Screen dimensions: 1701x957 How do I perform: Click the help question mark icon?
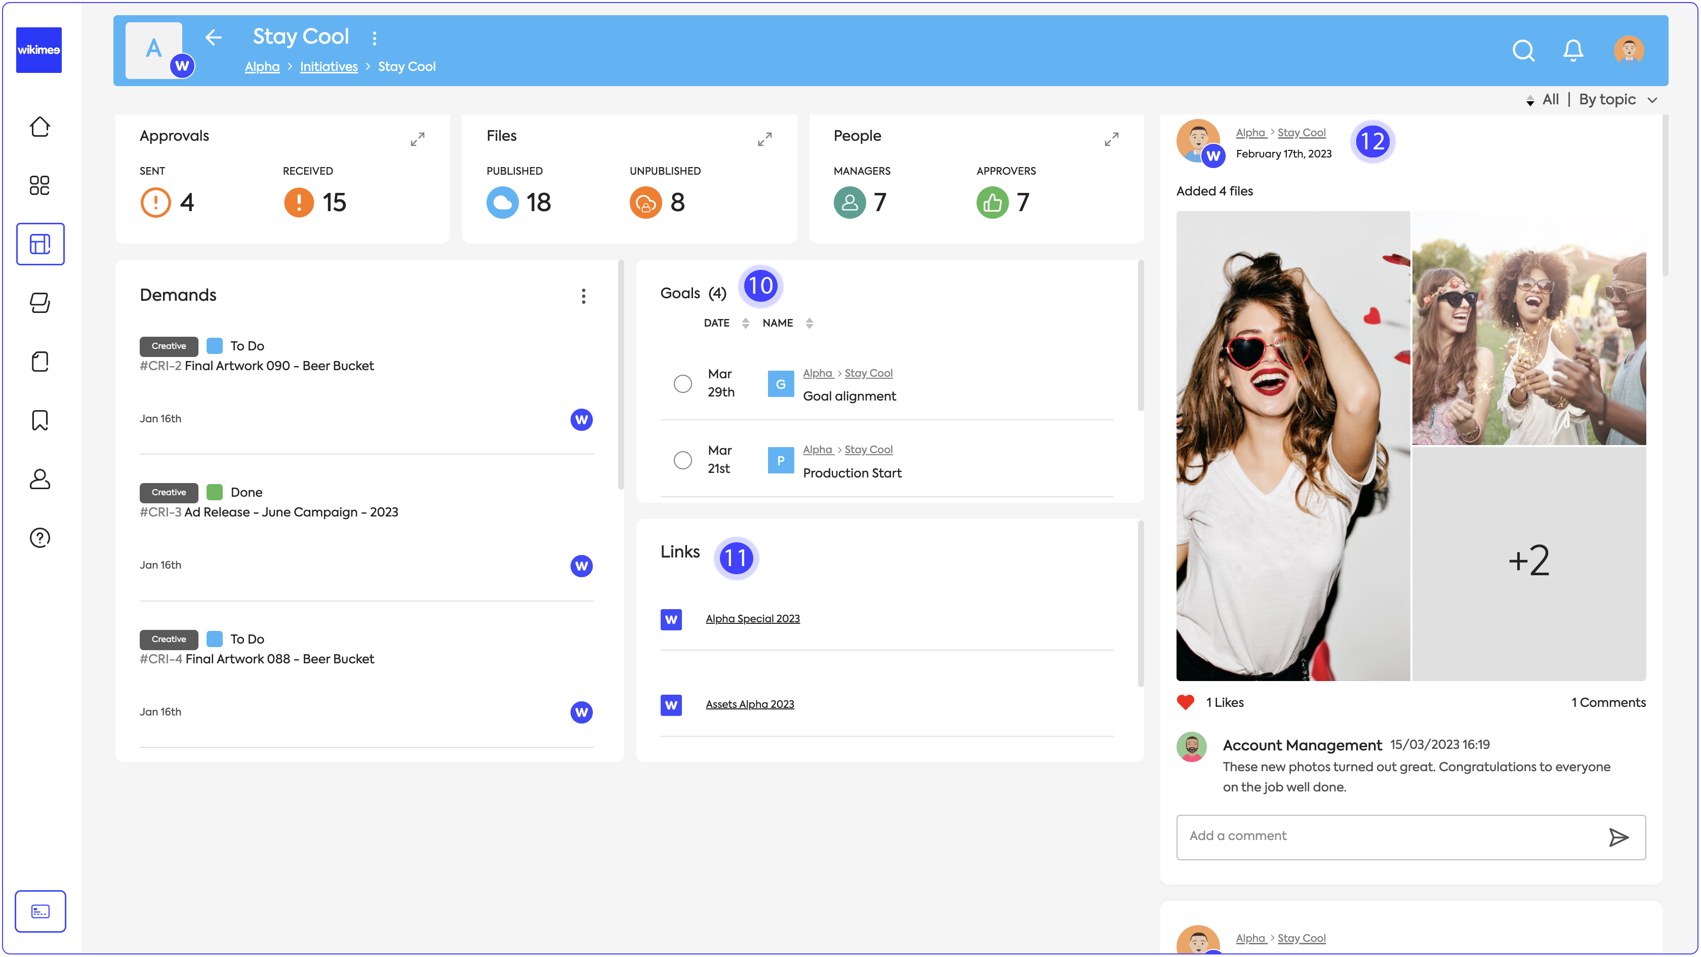point(39,538)
